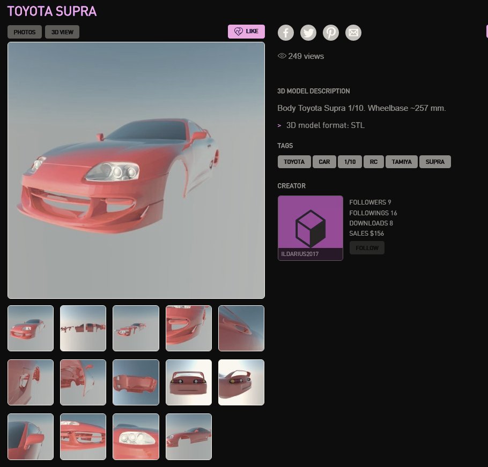Click the creator cube avatar

click(310, 228)
